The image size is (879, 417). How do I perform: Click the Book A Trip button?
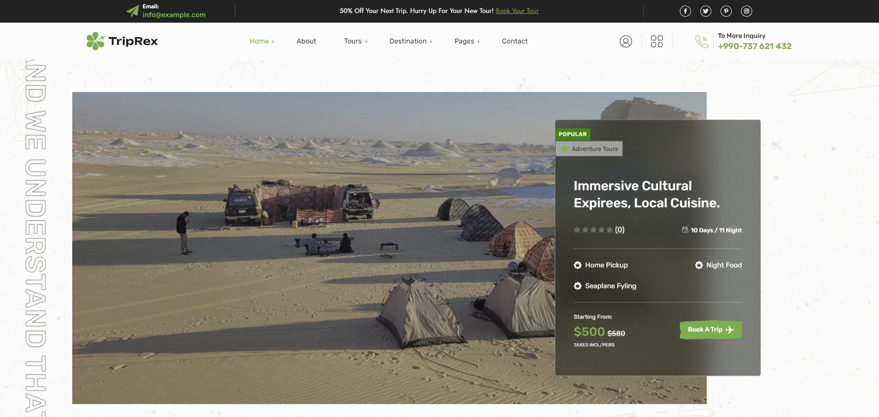pyautogui.click(x=710, y=330)
